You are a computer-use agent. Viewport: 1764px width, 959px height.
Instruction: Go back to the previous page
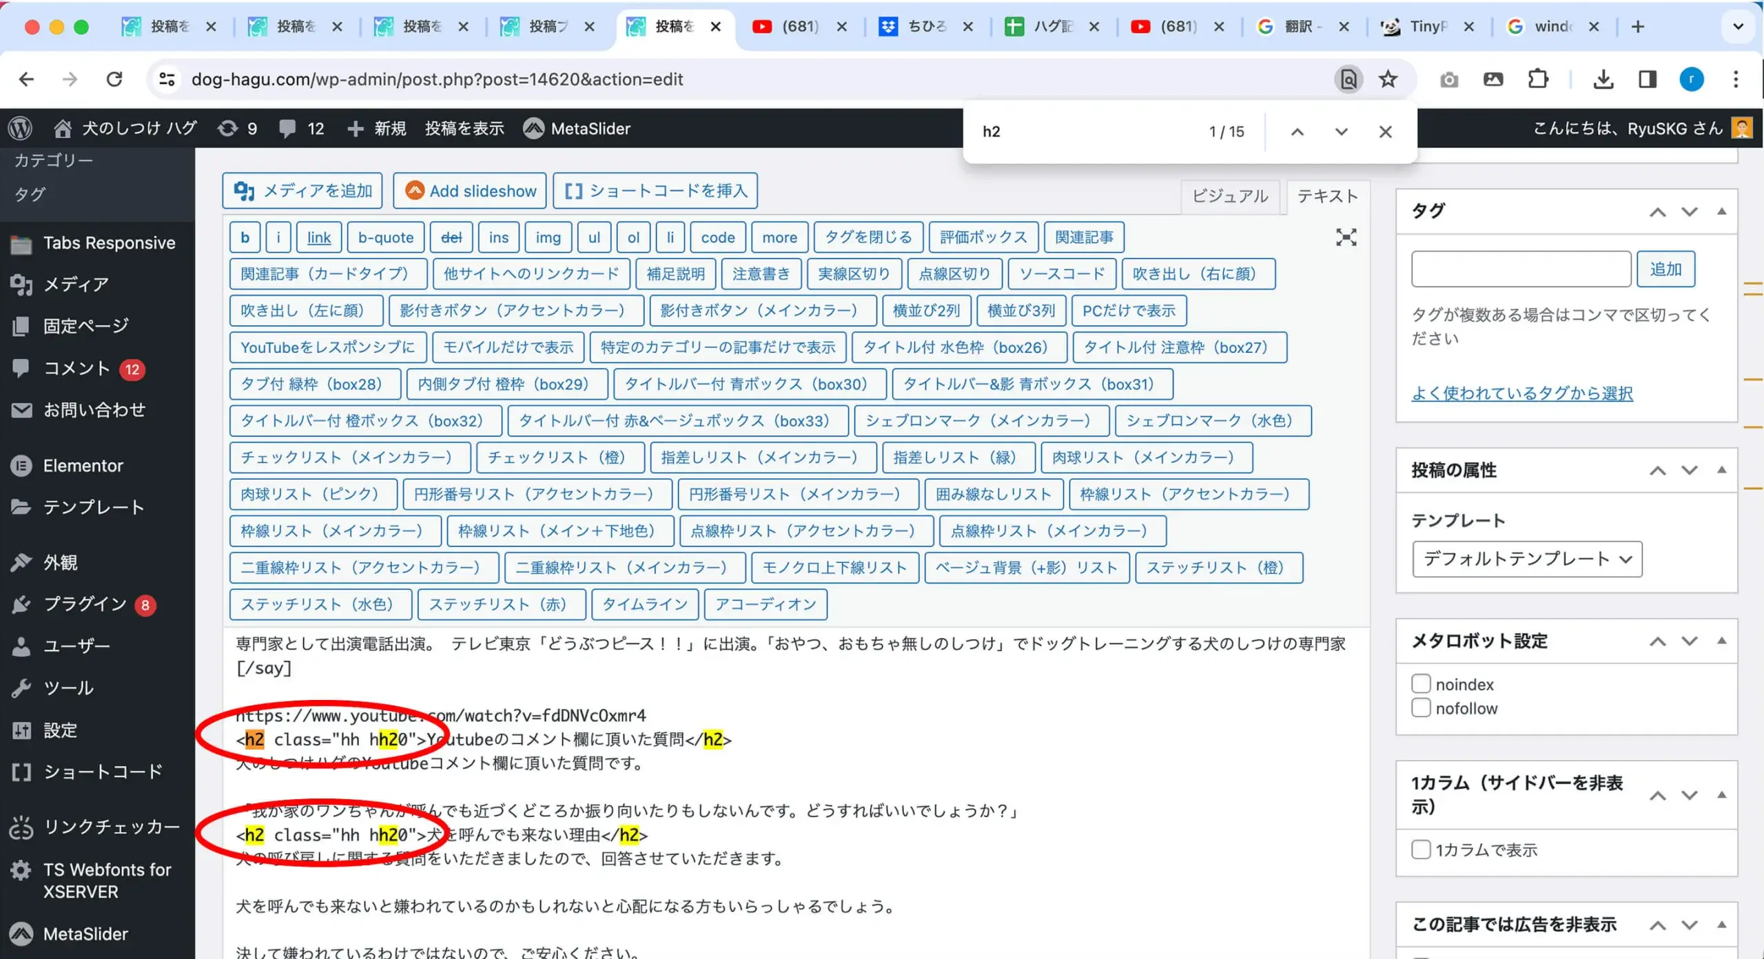click(x=26, y=79)
